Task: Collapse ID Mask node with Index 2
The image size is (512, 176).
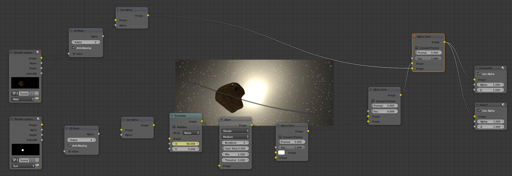Action: point(71,31)
